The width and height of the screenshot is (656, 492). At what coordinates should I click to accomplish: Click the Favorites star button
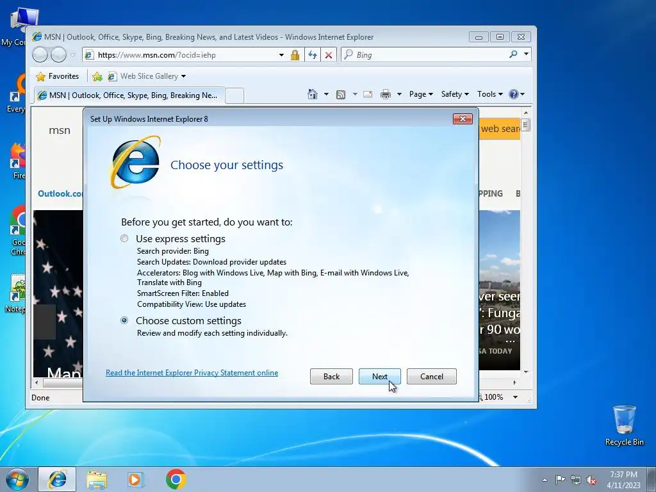(x=58, y=76)
